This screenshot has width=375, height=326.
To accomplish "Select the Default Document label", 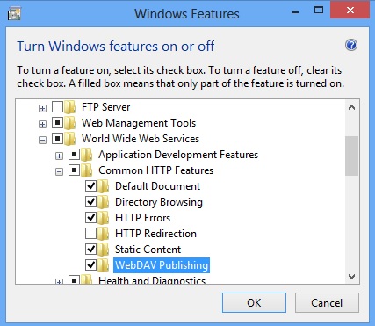I will pyautogui.click(x=158, y=186).
